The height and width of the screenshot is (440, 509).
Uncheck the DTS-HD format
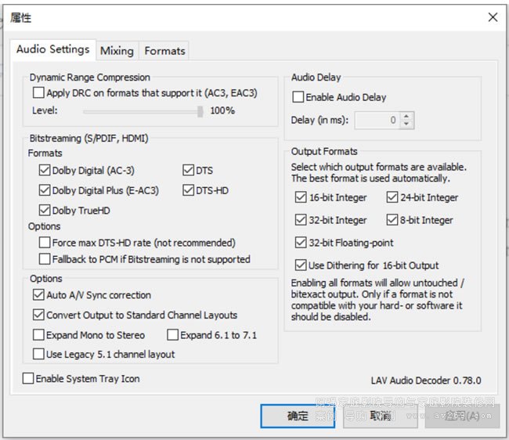189,190
